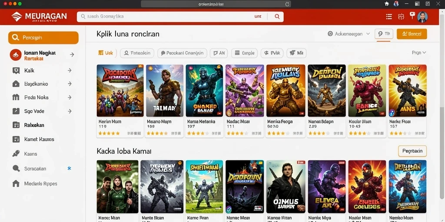Click the Meuragan logo
The height and width of the screenshot is (222, 445).
[39, 17]
